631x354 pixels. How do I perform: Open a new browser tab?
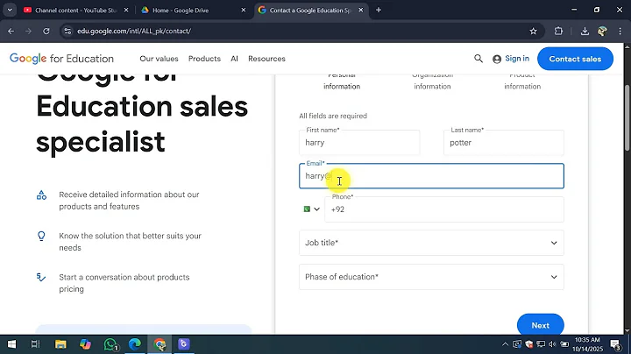click(x=379, y=10)
